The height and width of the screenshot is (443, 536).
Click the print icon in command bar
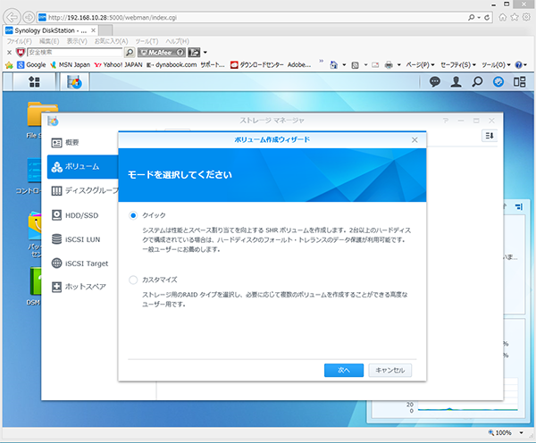click(x=389, y=64)
